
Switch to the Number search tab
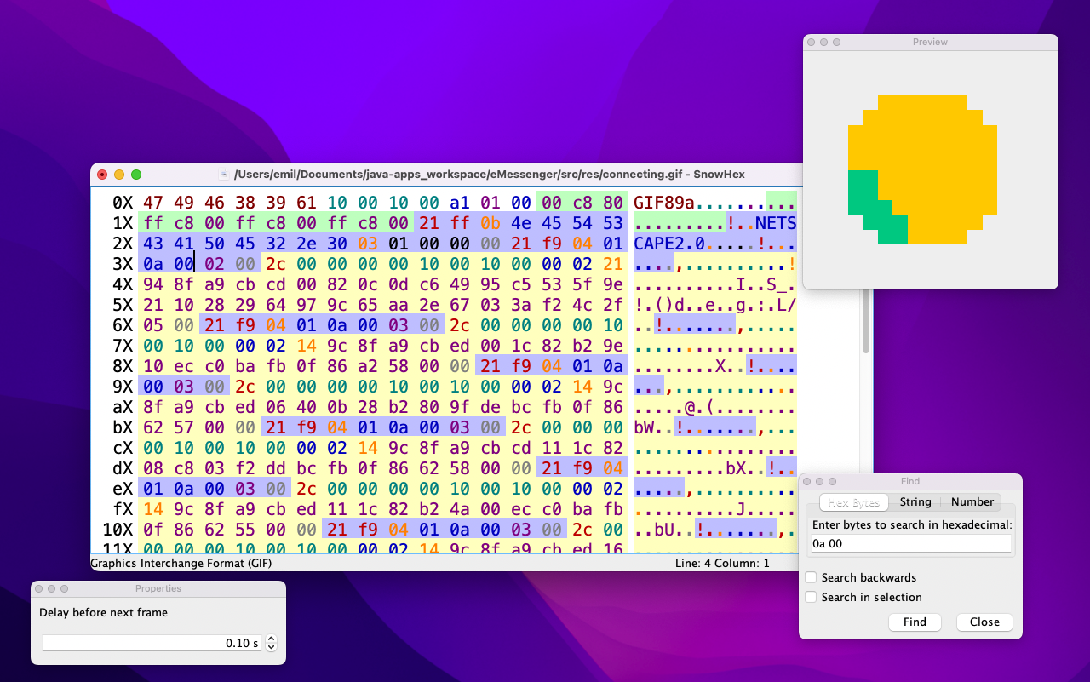972,501
